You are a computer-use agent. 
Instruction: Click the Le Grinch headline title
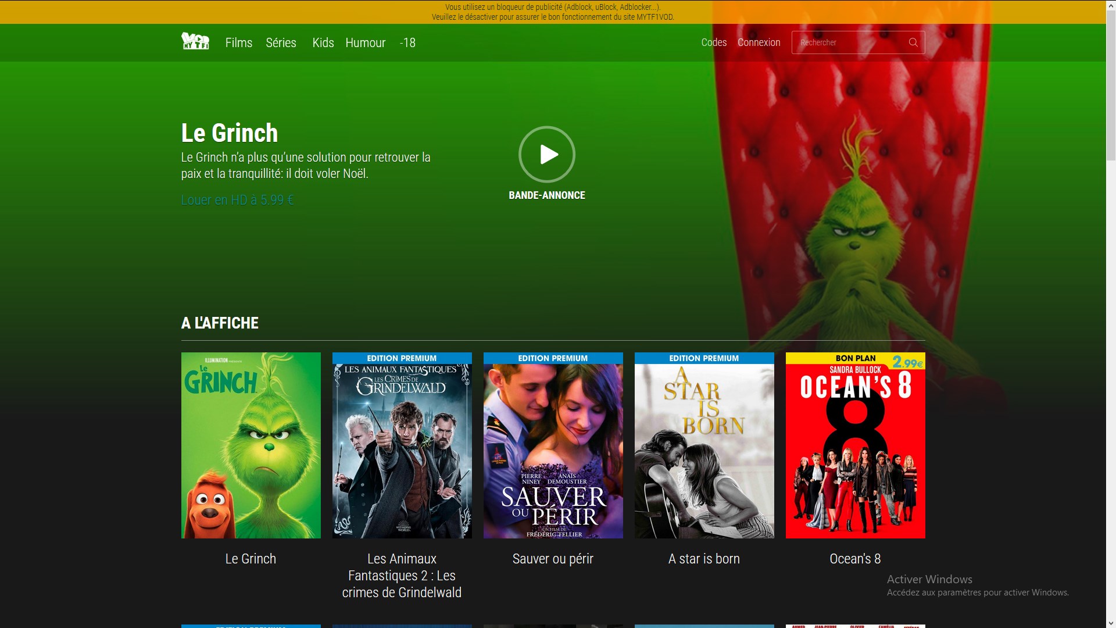230,133
